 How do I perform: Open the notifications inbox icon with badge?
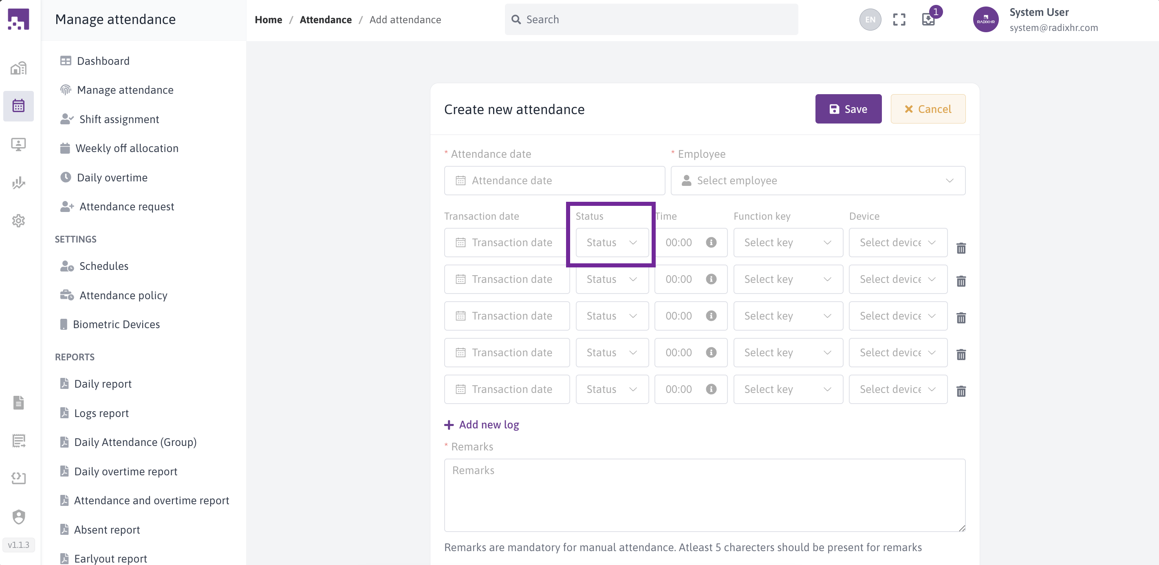click(x=928, y=19)
